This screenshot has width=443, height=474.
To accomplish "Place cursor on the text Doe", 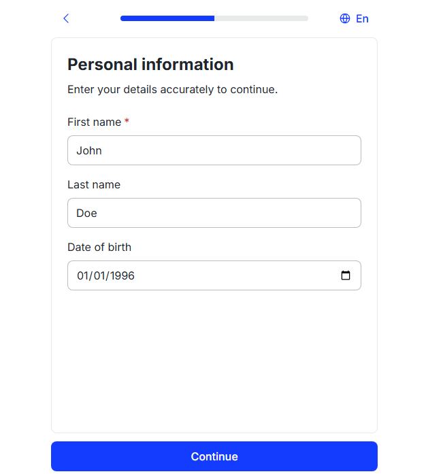I will tap(86, 214).
